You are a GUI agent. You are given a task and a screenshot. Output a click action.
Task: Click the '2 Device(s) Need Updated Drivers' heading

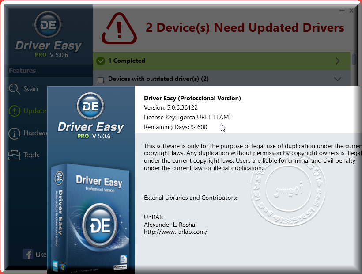click(245, 28)
